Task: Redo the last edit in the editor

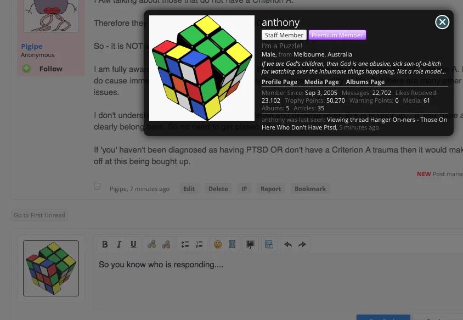Action: tap(302, 244)
